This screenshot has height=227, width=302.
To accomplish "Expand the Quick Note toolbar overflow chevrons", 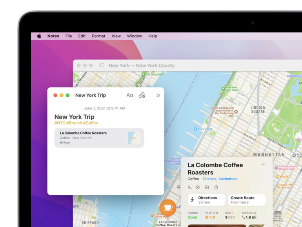I will pyautogui.click(x=158, y=95).
